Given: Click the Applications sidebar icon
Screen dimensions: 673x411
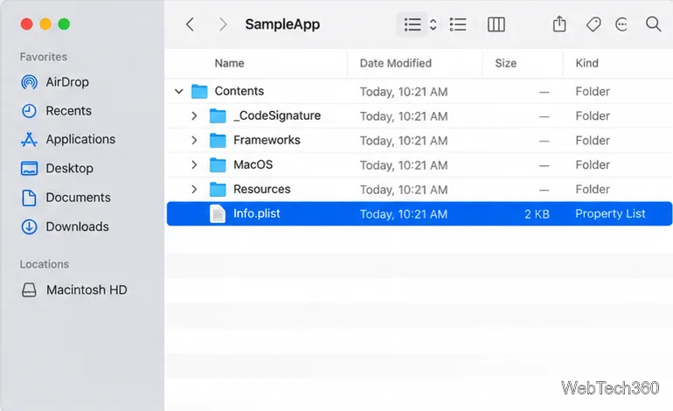Looking at the screenshot, I should (29, 140).
